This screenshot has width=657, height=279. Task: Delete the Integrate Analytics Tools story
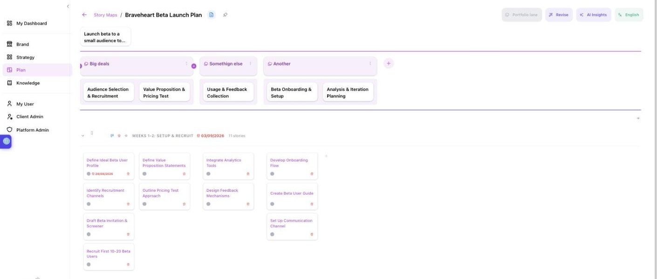click(x=248, y=174)
